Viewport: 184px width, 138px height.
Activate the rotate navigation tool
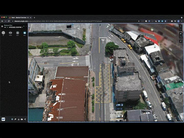point(181,37)
